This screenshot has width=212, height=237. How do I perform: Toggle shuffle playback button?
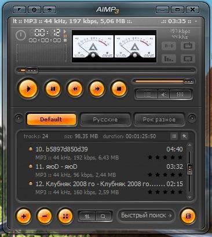[188, 58]
